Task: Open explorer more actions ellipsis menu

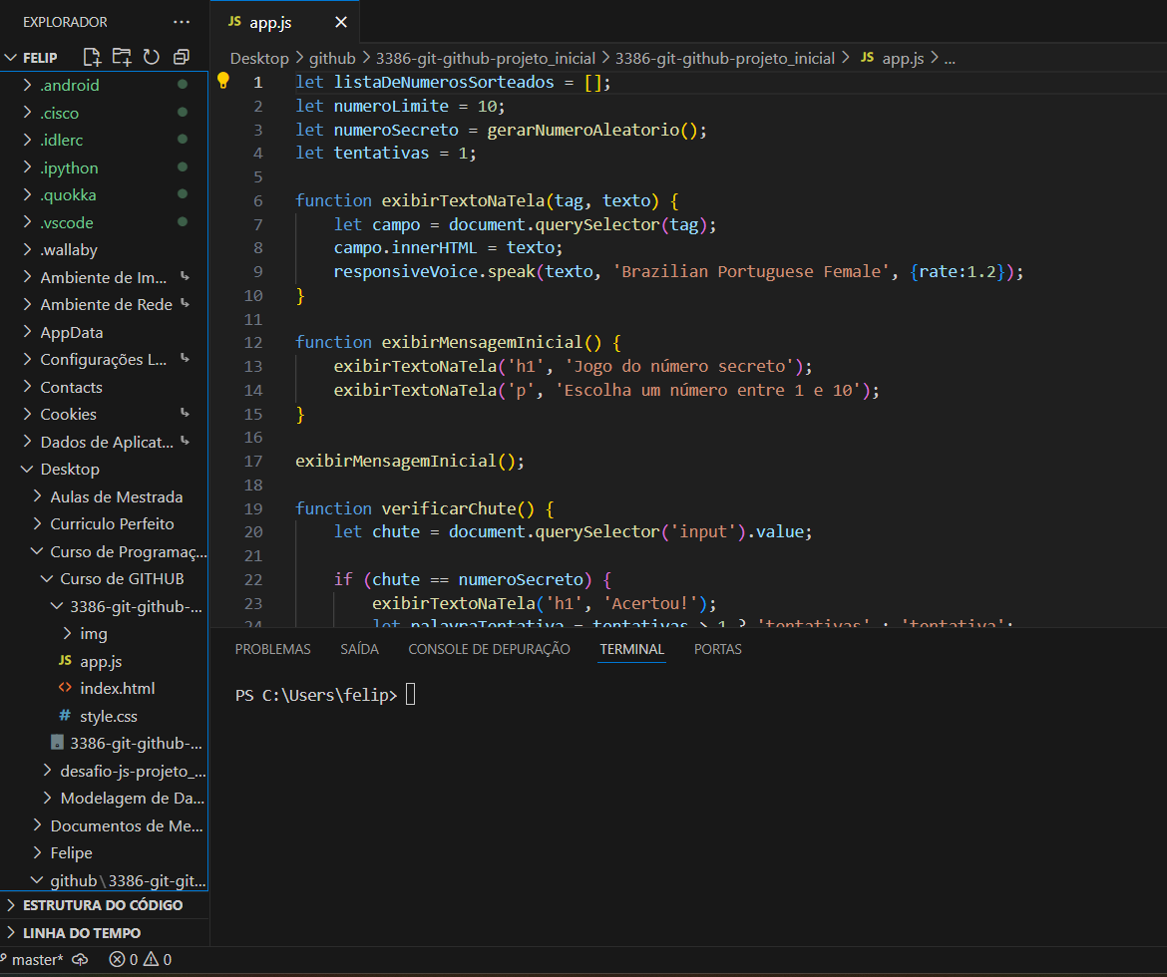Action: coord(181,22)
